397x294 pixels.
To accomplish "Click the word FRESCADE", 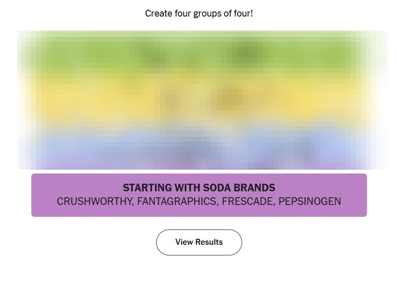I will (248, 202).
